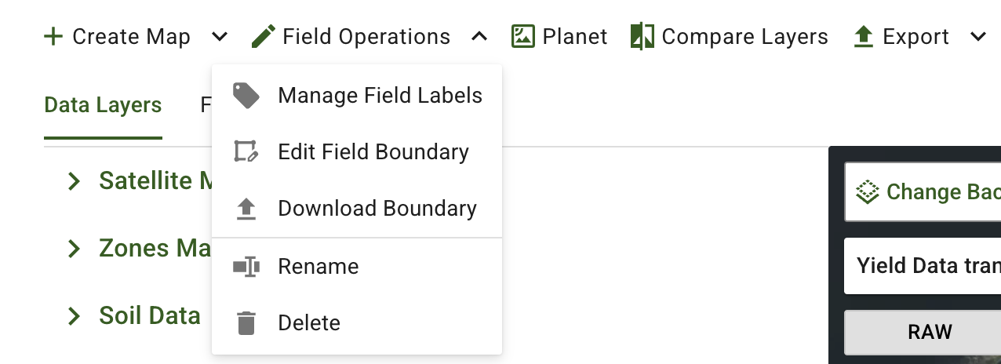1001x364 pixels.
Task: Click the pencil icon for Field Operations
Action: [264, 36]
